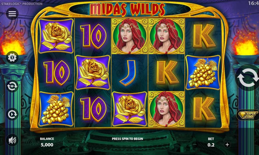This screenshot has width=259, height=155.
Task: Click the large spin button
Action: point(248,78)
